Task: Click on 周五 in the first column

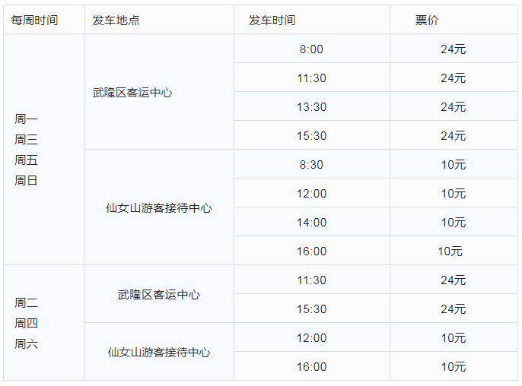Action: 26,160
